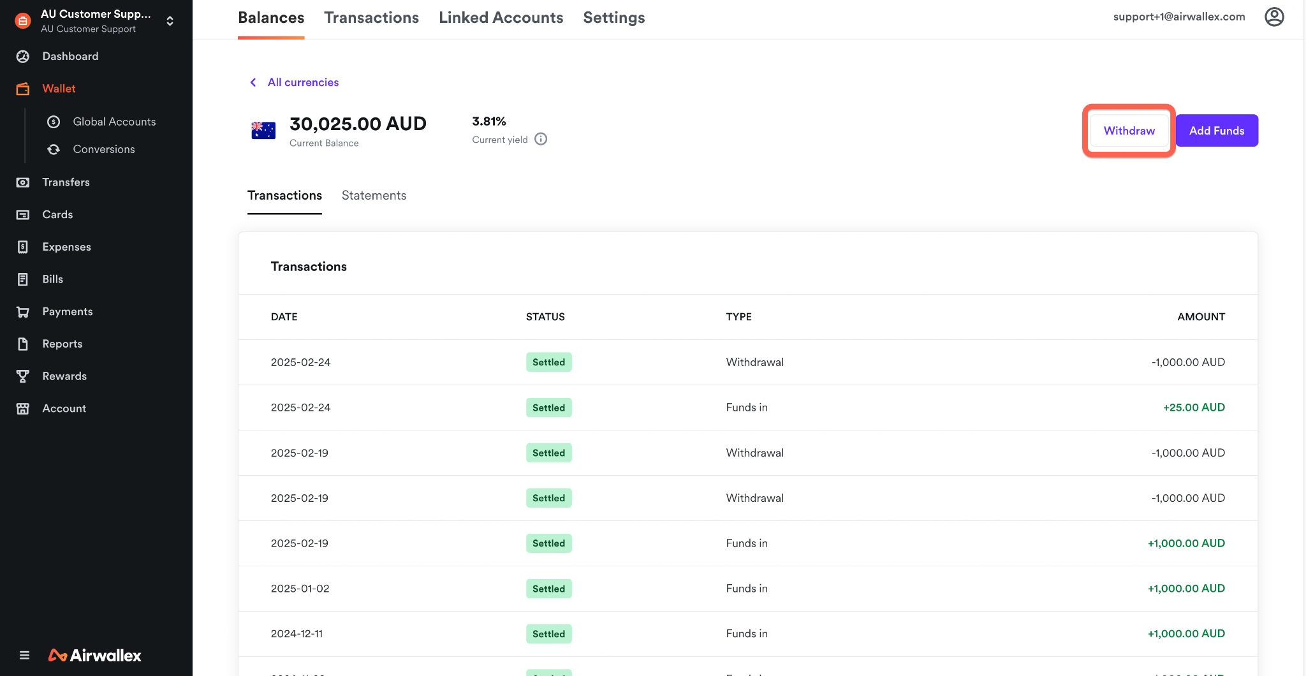This screenshot has height=676, width=1306.
Task: Open Account in the sidebar
Action: pyautogui.click(x=64, y=409)
